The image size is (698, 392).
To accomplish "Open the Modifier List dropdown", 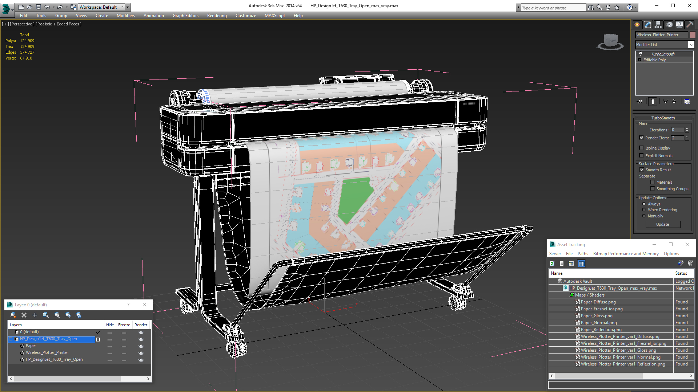I will [691, 45].
